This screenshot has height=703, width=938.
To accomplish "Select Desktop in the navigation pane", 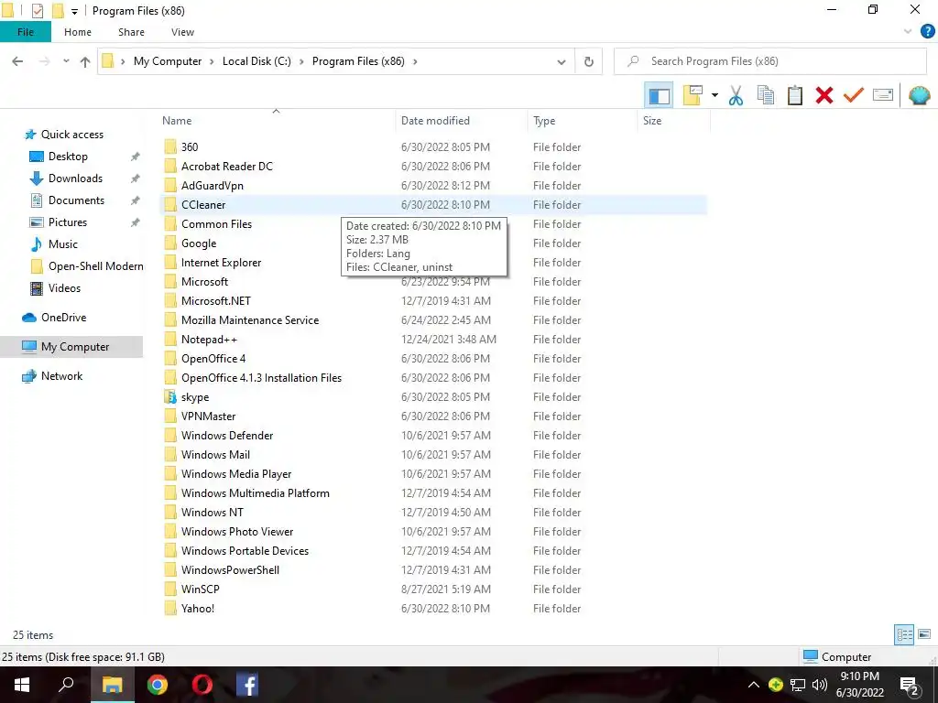I will pos(68,157).
